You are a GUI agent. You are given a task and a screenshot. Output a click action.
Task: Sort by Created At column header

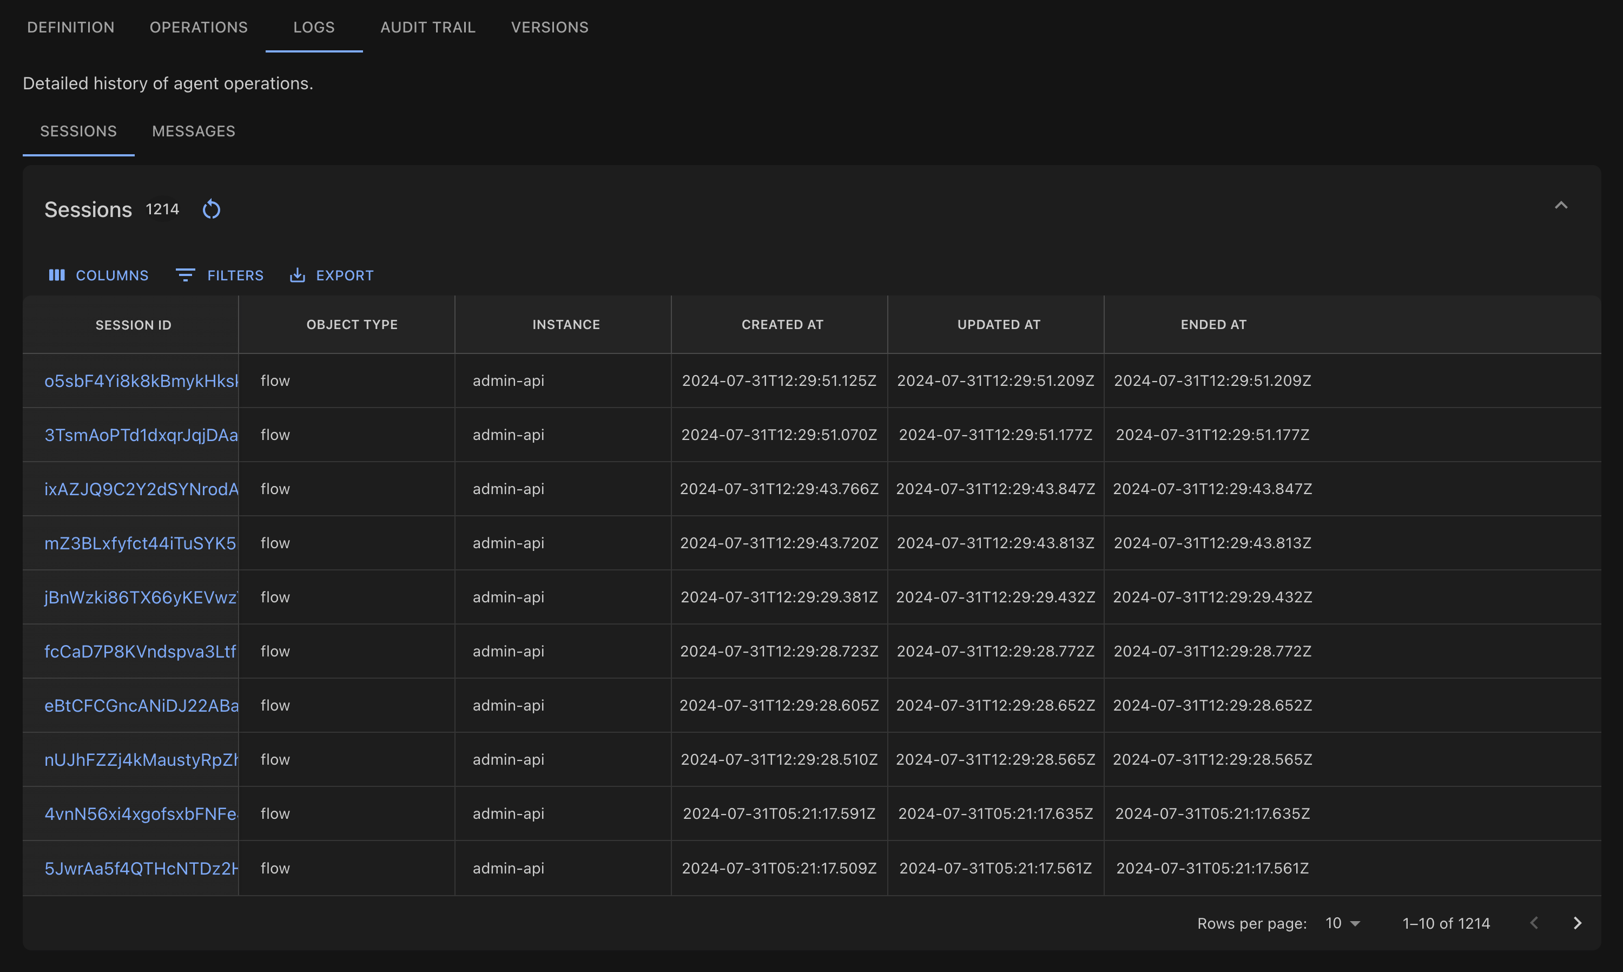(782, 325)
